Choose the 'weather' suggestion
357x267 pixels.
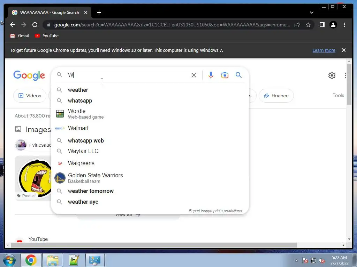150,90
